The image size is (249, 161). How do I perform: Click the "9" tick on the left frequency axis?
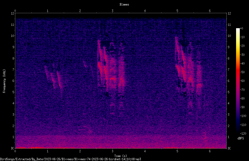13,47
